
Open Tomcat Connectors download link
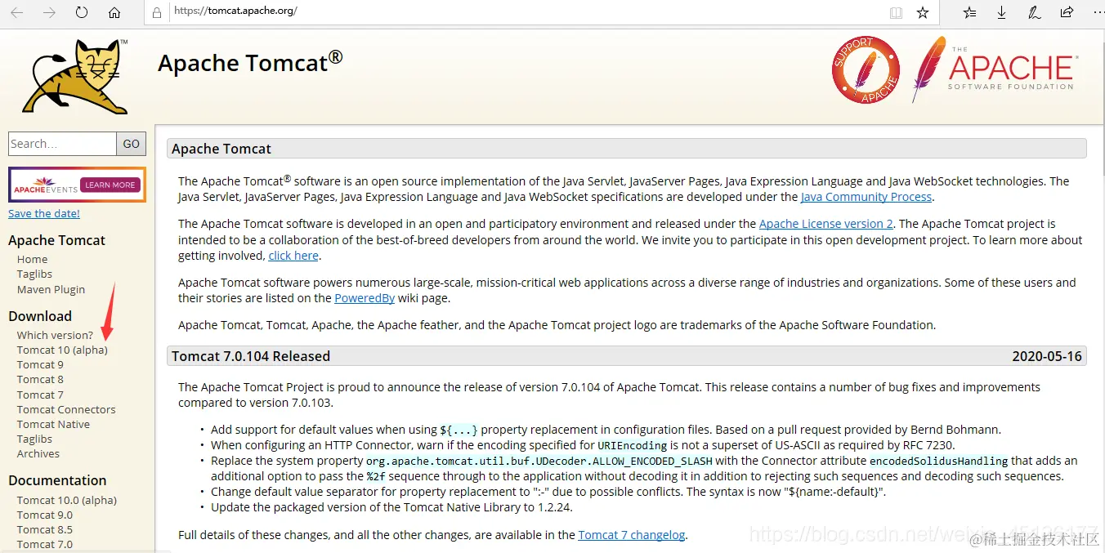66,409
